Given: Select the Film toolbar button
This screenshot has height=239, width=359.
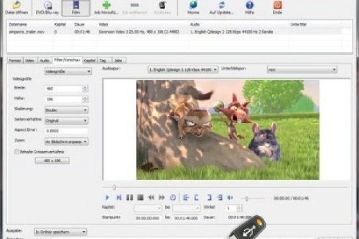Looking at the screenshot, I should coord(76,8).
